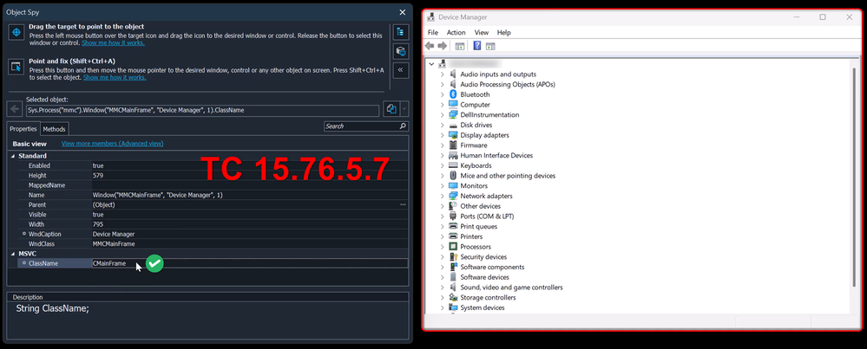Screen dimensions: 867x349
Task: Click the Help icon in Device Manager toolbar
Action: tap(476, 46)
